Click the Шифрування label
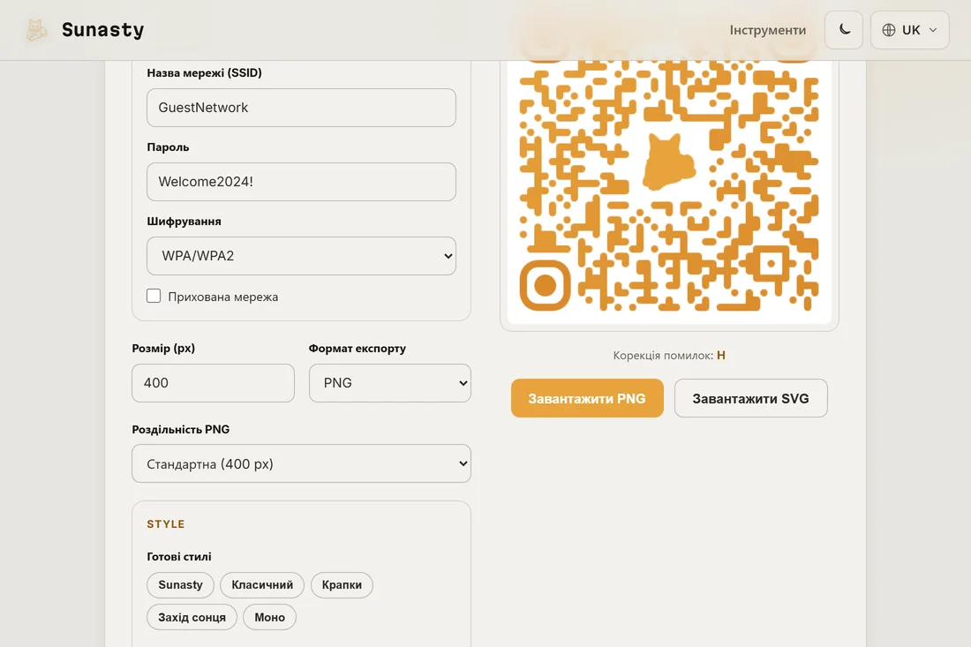Screen dimensions: 971x647 pyautogui.click(x=184, y=221)
